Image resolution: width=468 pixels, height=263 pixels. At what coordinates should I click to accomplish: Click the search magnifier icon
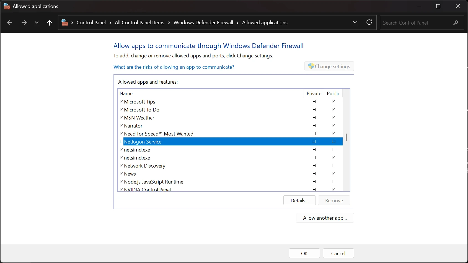pyautogui.click(x=456, y=23)
